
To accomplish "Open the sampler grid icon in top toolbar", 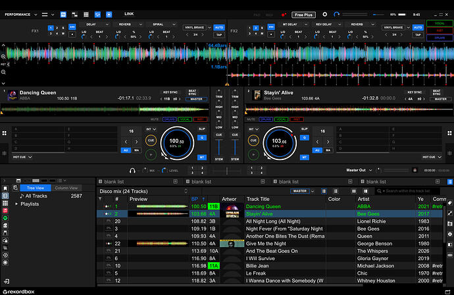I will [86, 14].
